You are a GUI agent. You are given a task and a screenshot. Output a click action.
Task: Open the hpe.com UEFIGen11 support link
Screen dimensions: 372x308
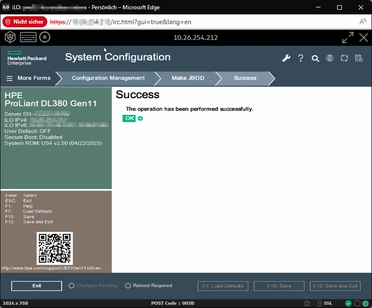pyautogui.click(x=51, y=268)
